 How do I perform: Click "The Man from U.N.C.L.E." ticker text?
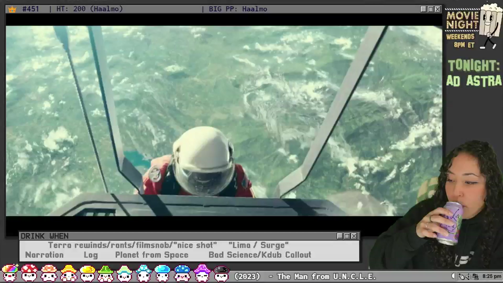(326, 276)
